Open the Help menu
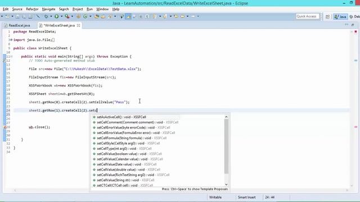This screenshot has width=360, height=202. point(116,9)
